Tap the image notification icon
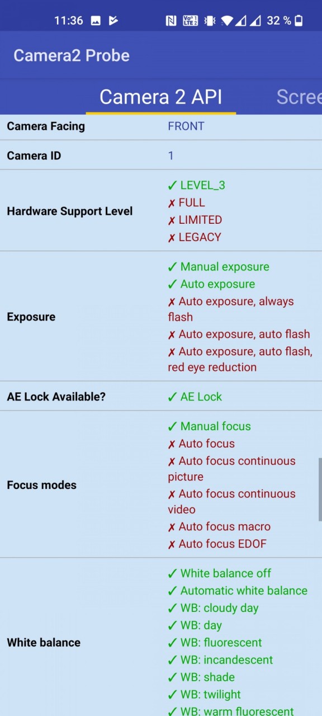This screenshot has height=716, width=322. tap(96, 21)
